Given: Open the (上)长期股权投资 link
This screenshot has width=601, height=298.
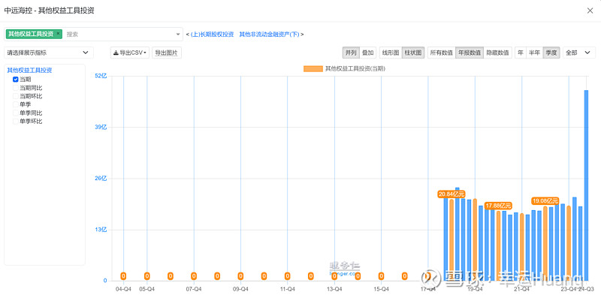Looking at the screenshot, I should (213, 34).
